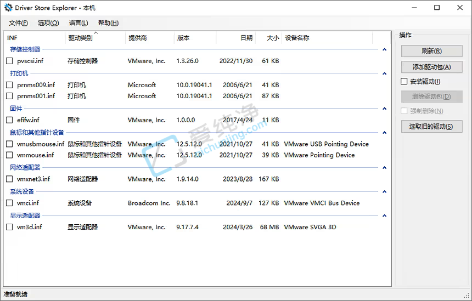This screenshot has height=301, width=472.
Task: Sort by the 设备名称 column header
Action: pyautogui.click(x=327, y=38)
